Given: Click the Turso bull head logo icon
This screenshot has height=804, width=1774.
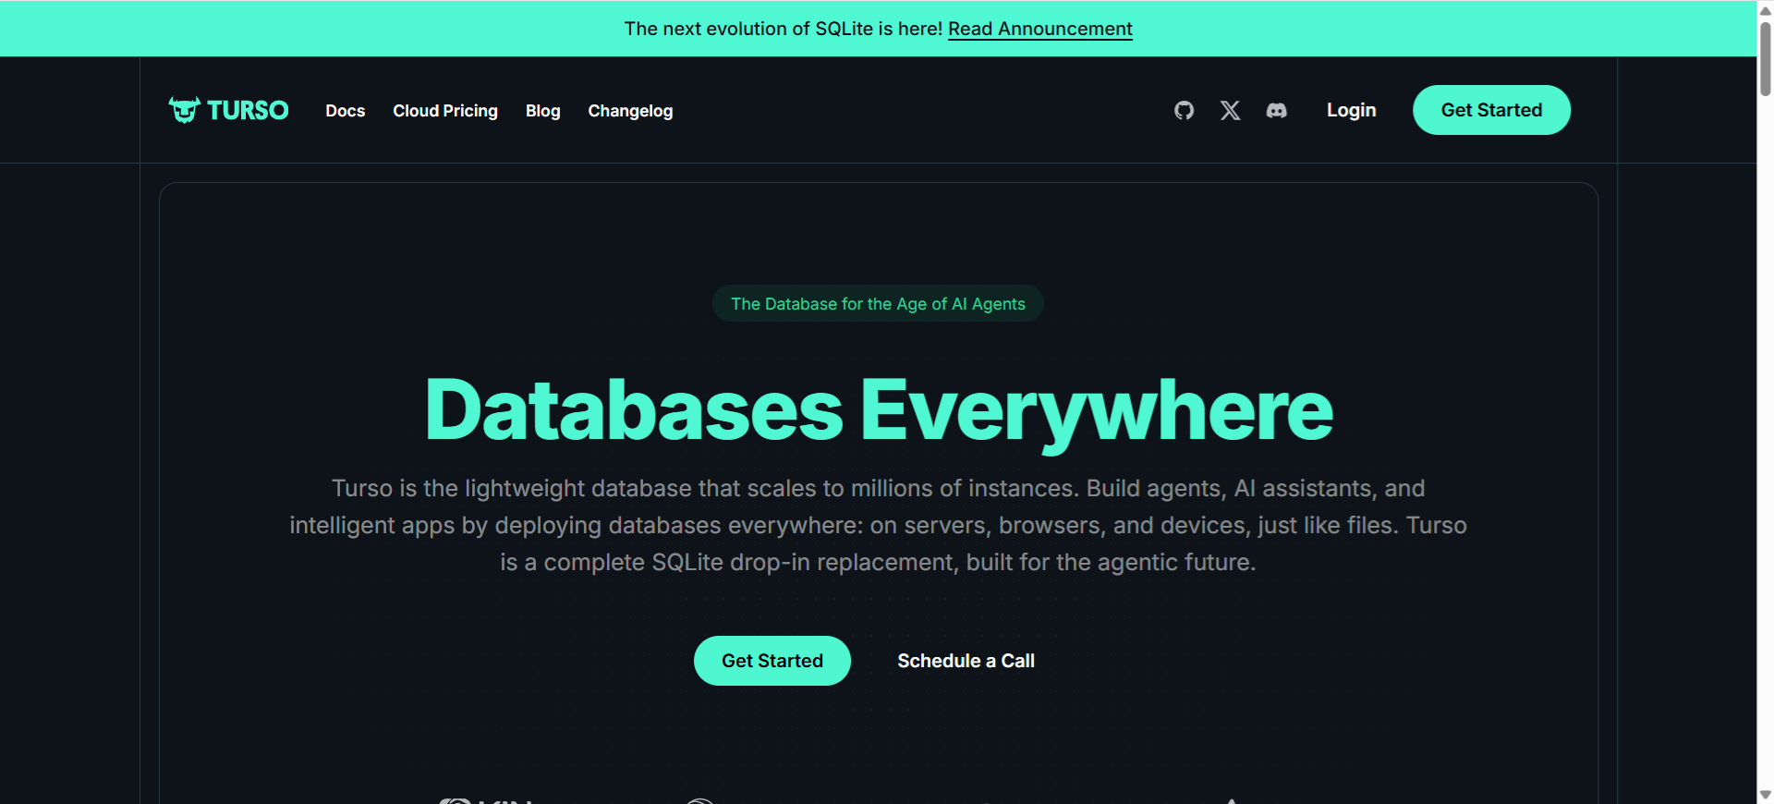Looking at the screenshot, I should point(184,110).
